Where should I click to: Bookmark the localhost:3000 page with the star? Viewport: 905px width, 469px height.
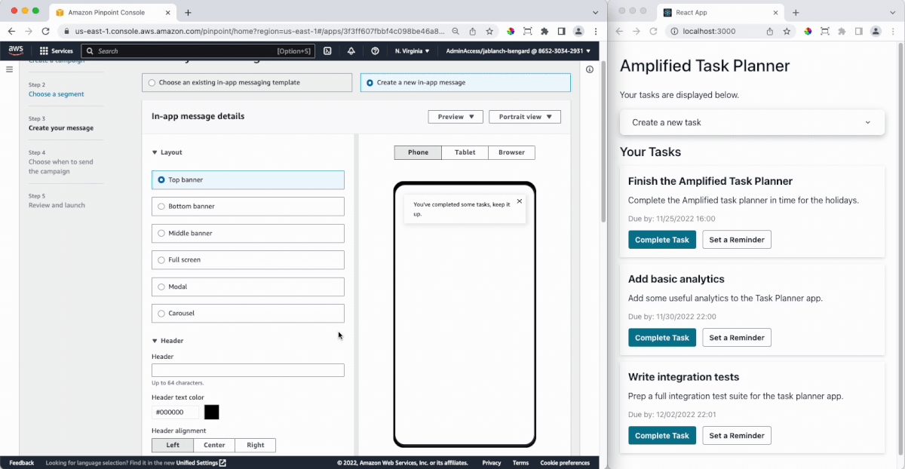coord(787,31)
